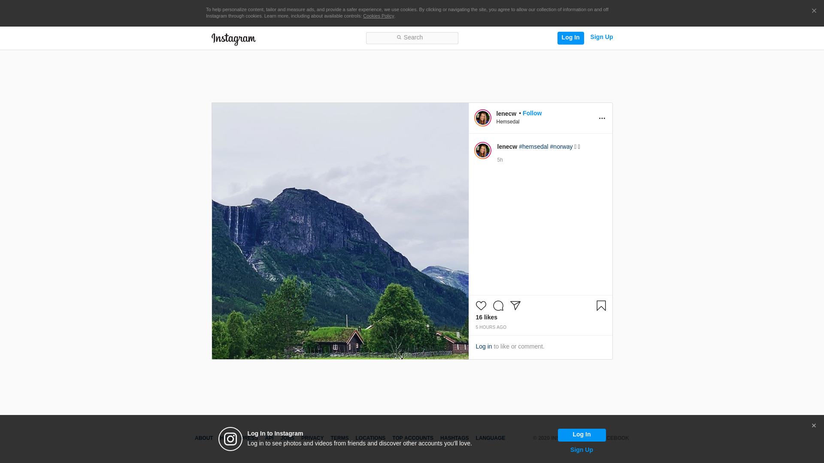Click lenecw username in post header
Image resolution: width=824 pixels, height=463 pixels.
click(506, 114)
